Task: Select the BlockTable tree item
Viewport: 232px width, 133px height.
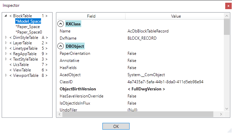Action: (x=28, y=16)
